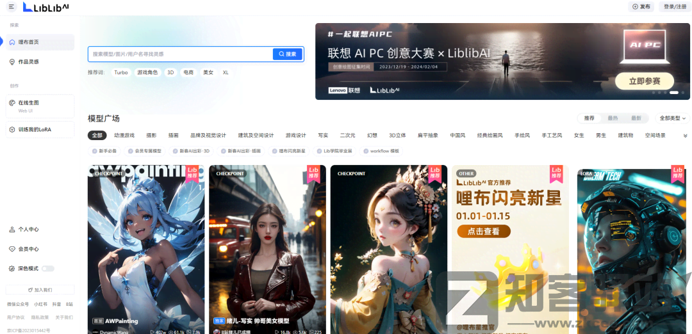Viewport: 692px width, 334px height.
Task: Expand more category tags with double chevron
Action: tap(685, 136)
